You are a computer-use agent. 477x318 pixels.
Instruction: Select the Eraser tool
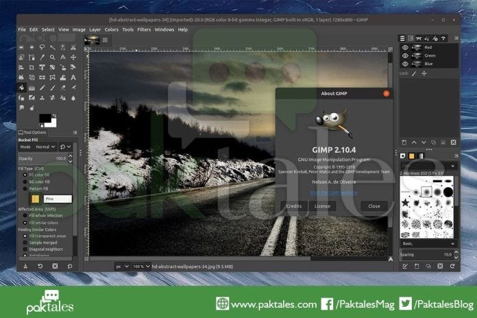pos(63,88)
